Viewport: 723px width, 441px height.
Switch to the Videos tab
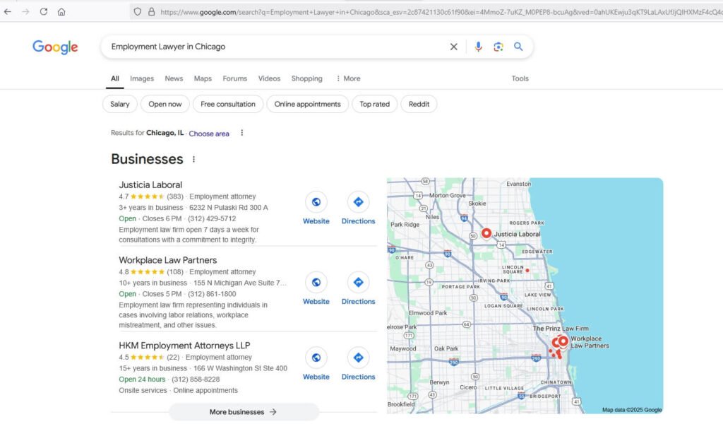click(269, 78)
